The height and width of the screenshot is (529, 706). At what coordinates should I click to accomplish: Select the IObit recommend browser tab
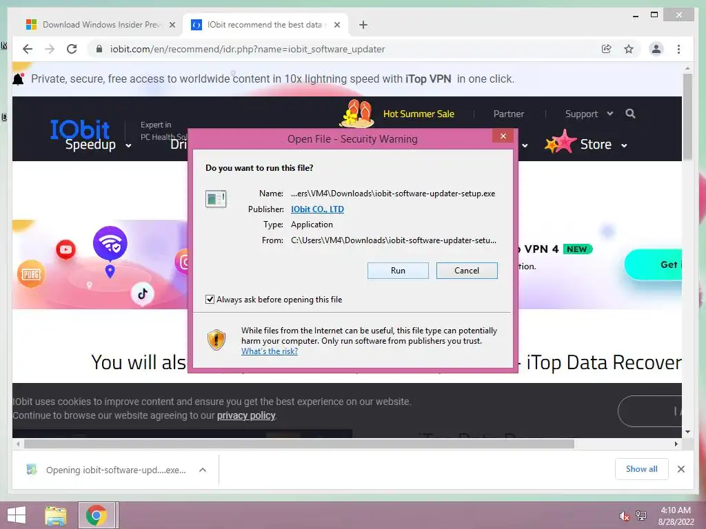(265, 25)
